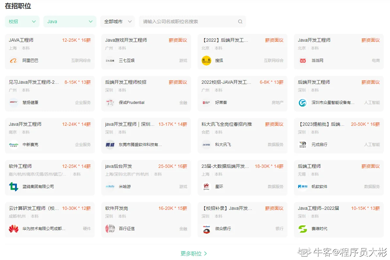Click the company or position search field
Image resolution: width=390 pixels, height=260 pixels.
192,22
